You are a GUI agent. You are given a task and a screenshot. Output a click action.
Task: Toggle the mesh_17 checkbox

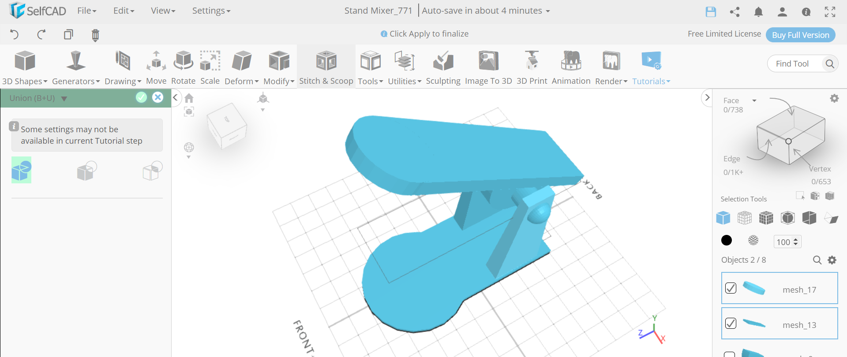click(731, 288)
